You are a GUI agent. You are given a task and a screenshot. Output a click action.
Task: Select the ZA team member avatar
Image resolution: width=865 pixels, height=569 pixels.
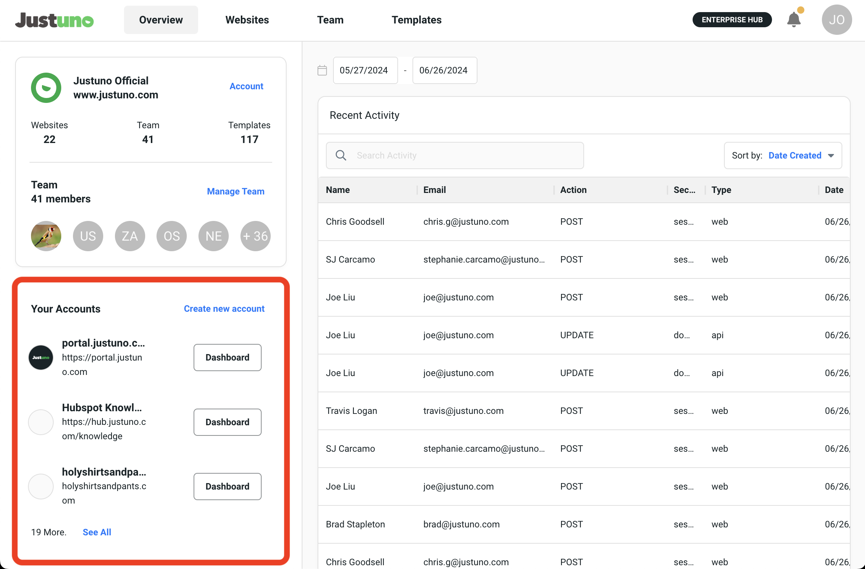[x=130, y=236]
